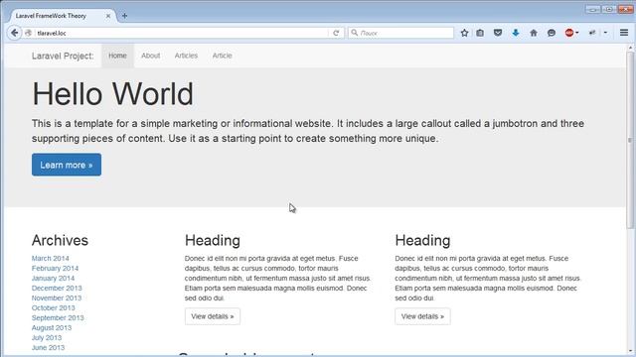The height and width of the screenshot is (357, 636).
Task: Click the developer tools icon beside Adblock
Action: tap(592, 33)
